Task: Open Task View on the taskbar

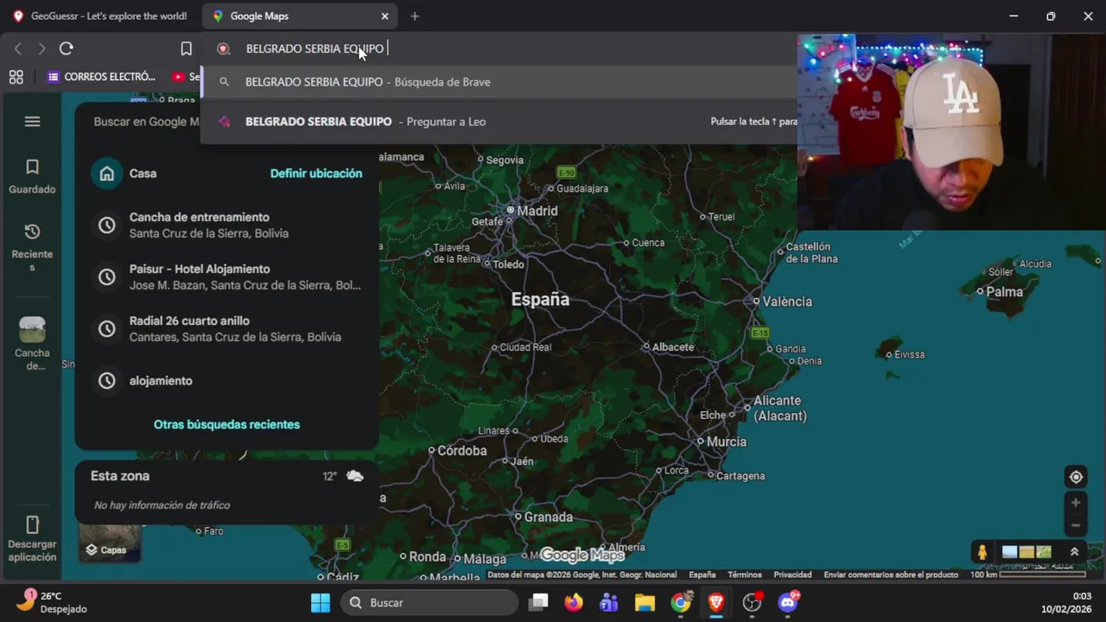Action: [538, 603]
